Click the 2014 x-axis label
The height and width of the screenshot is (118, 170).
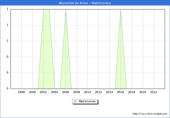[110, 92]
